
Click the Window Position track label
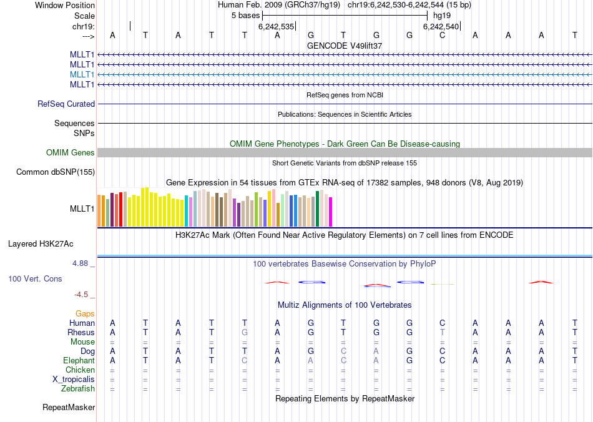tap(65, 5)
